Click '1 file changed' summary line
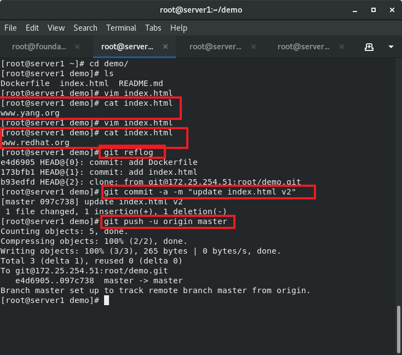The image size is (402, 355). tap(116, 211)
